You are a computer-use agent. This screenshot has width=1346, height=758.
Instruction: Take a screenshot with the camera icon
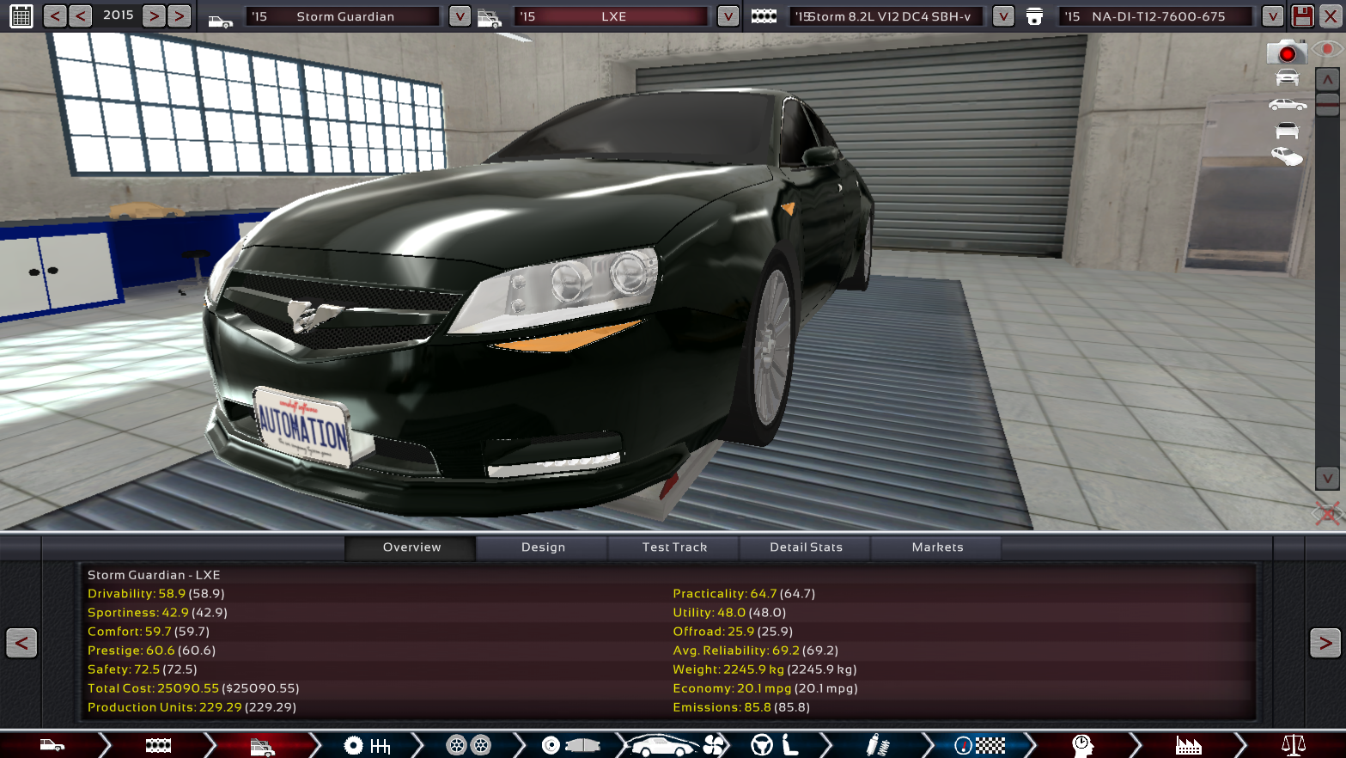coord(1286,52)
